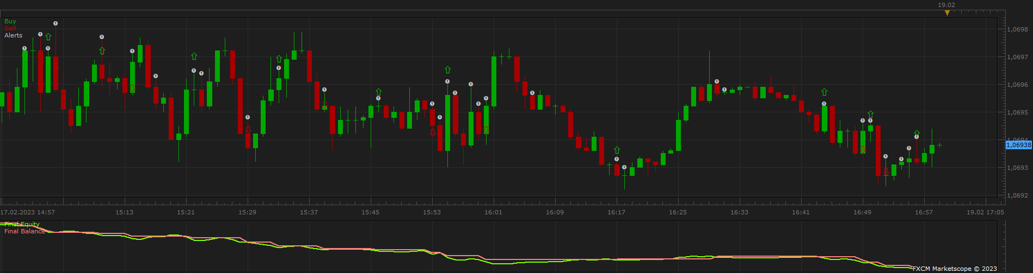This screenshot has height=273, width=1033.
Task: Click the 1,0692 price axis label
Action: tap(1017, 195)
